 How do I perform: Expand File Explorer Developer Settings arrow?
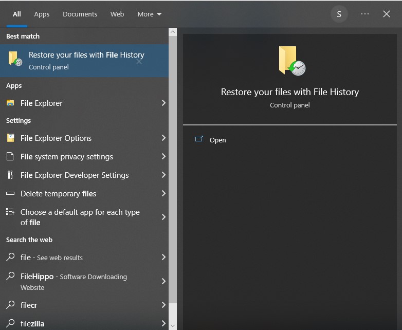(x=163, y=175)
